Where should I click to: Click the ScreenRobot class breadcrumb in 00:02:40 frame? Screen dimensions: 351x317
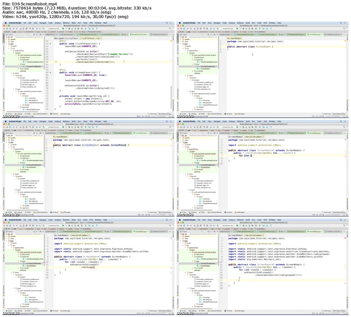[x=235, y=235]
